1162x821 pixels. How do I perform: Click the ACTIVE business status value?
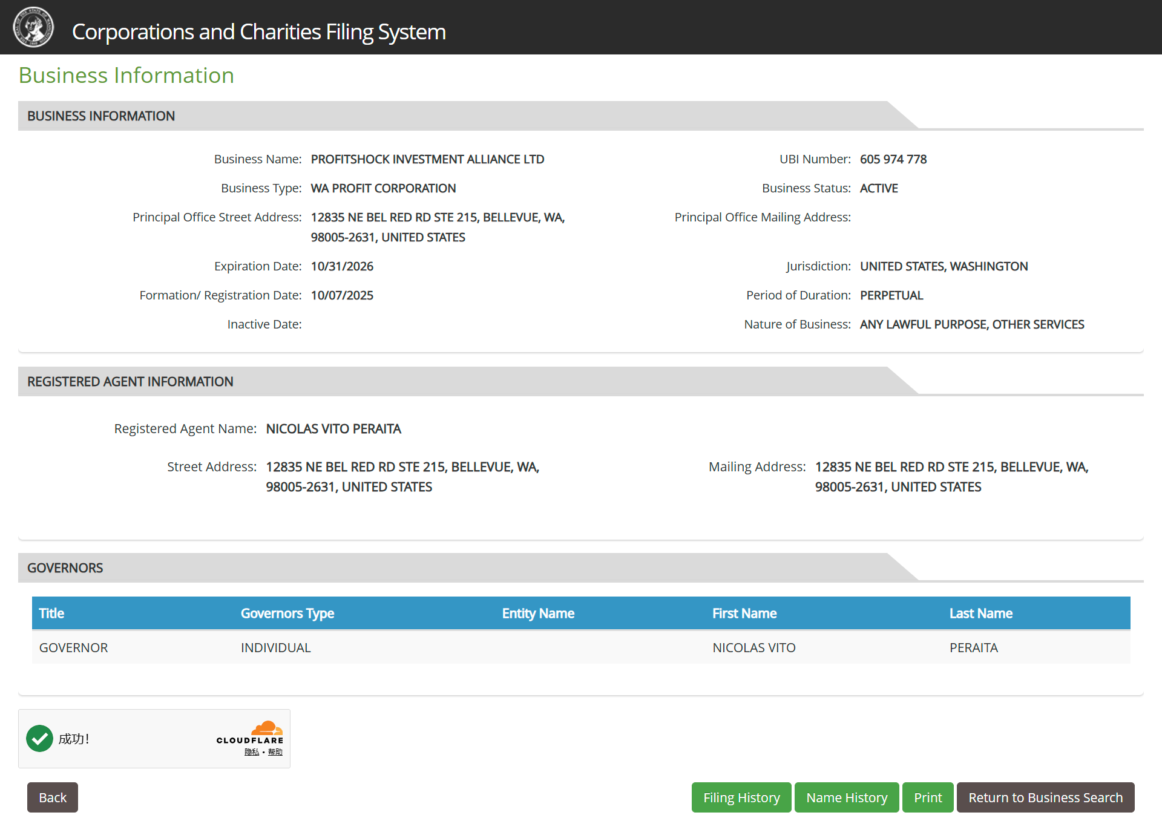pyautogui.click(x=879, y=188)
